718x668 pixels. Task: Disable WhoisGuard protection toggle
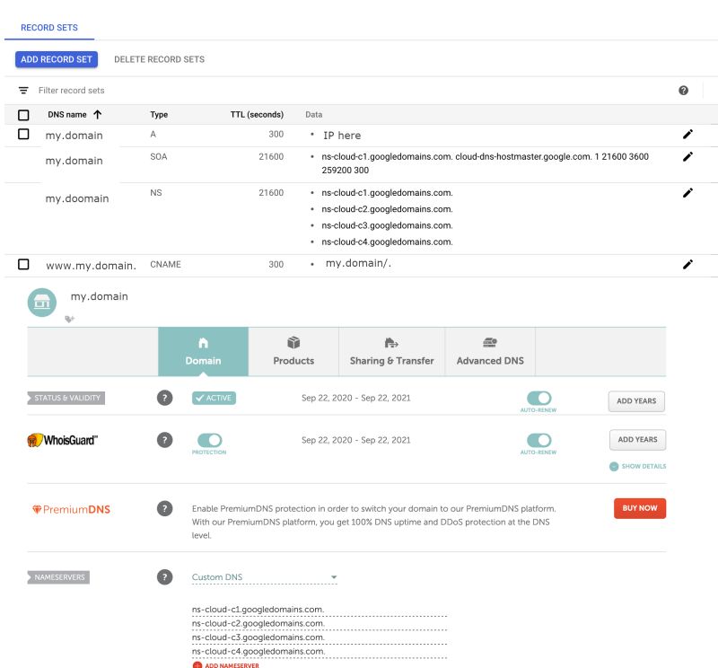pos(208,440)
